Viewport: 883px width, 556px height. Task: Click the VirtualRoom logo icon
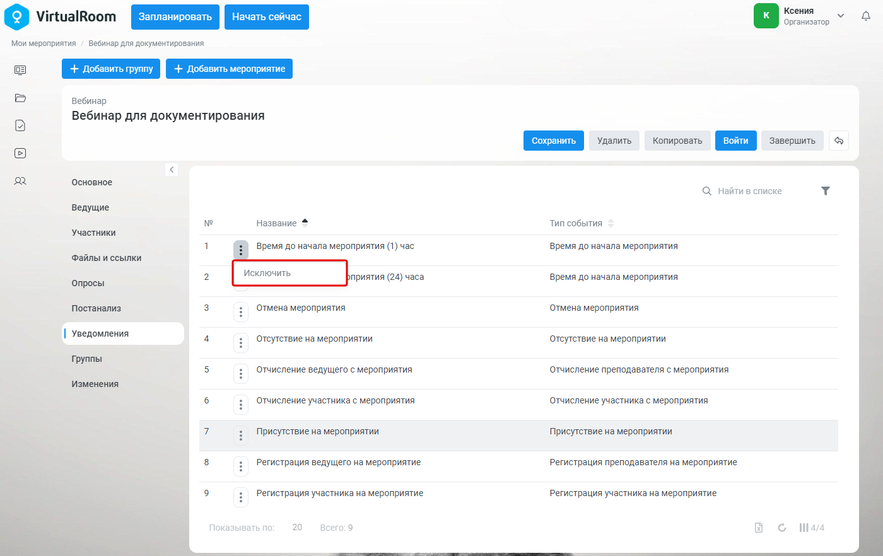(16, 17)
